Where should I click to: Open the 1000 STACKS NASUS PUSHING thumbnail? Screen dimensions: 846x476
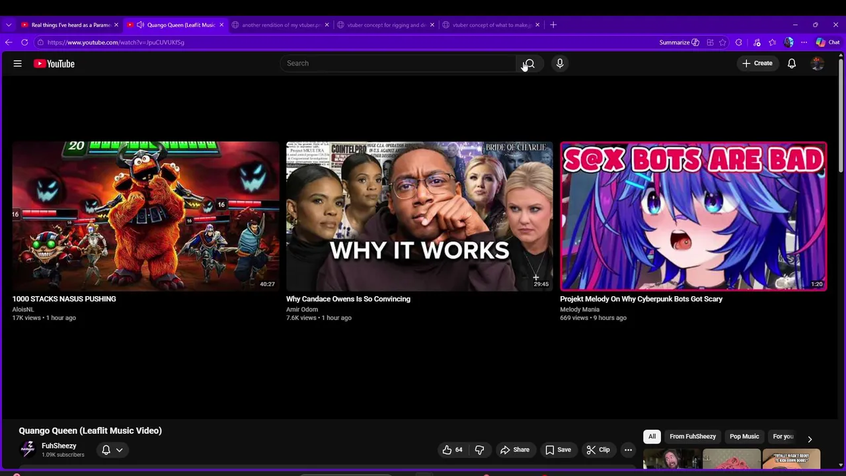click(x=145, y=216)
